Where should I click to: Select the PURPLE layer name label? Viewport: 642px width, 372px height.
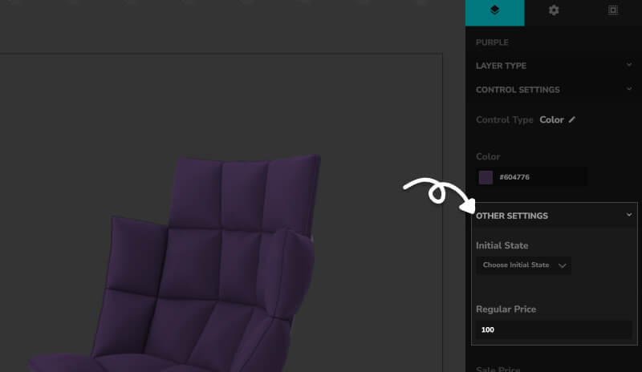(492, 42)
